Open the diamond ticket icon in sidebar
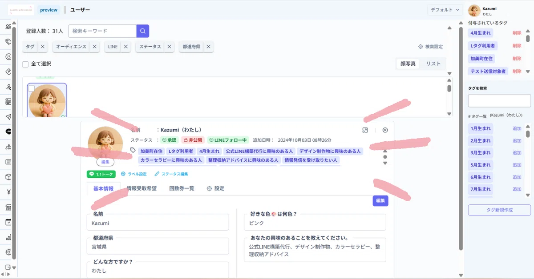534x279 pixels. point(8,72)
